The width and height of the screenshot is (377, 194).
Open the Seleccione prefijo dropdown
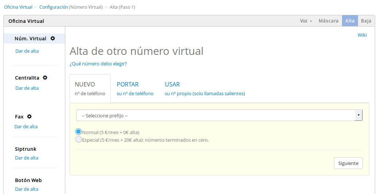[219, 116]
